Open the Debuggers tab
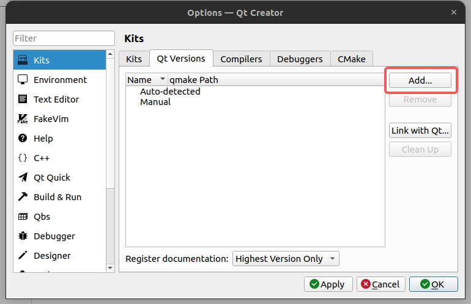The image size is (471, 304). [300, 59]
